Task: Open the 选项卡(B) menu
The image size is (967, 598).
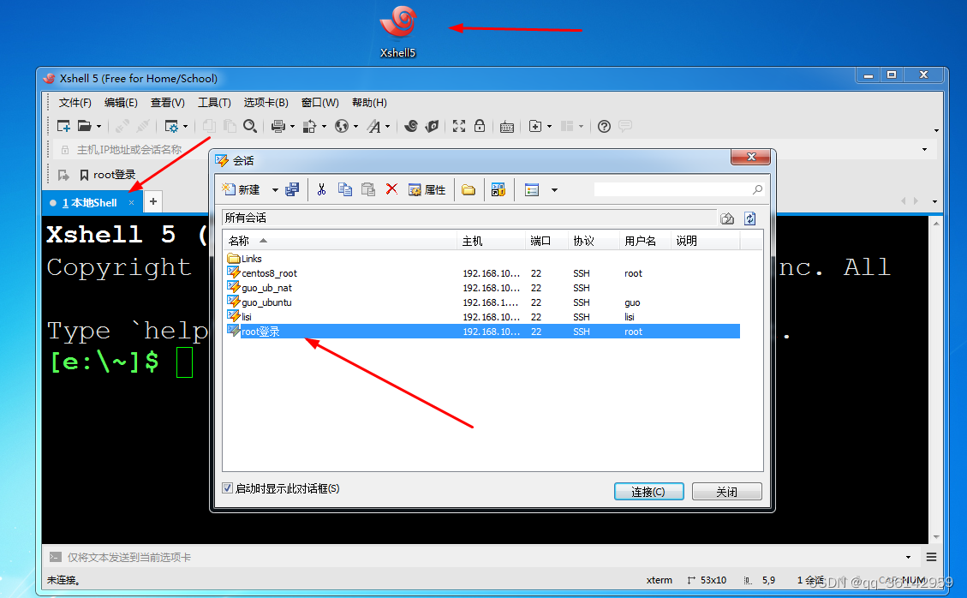Action: pyautogui.click(x=266, y=103)
